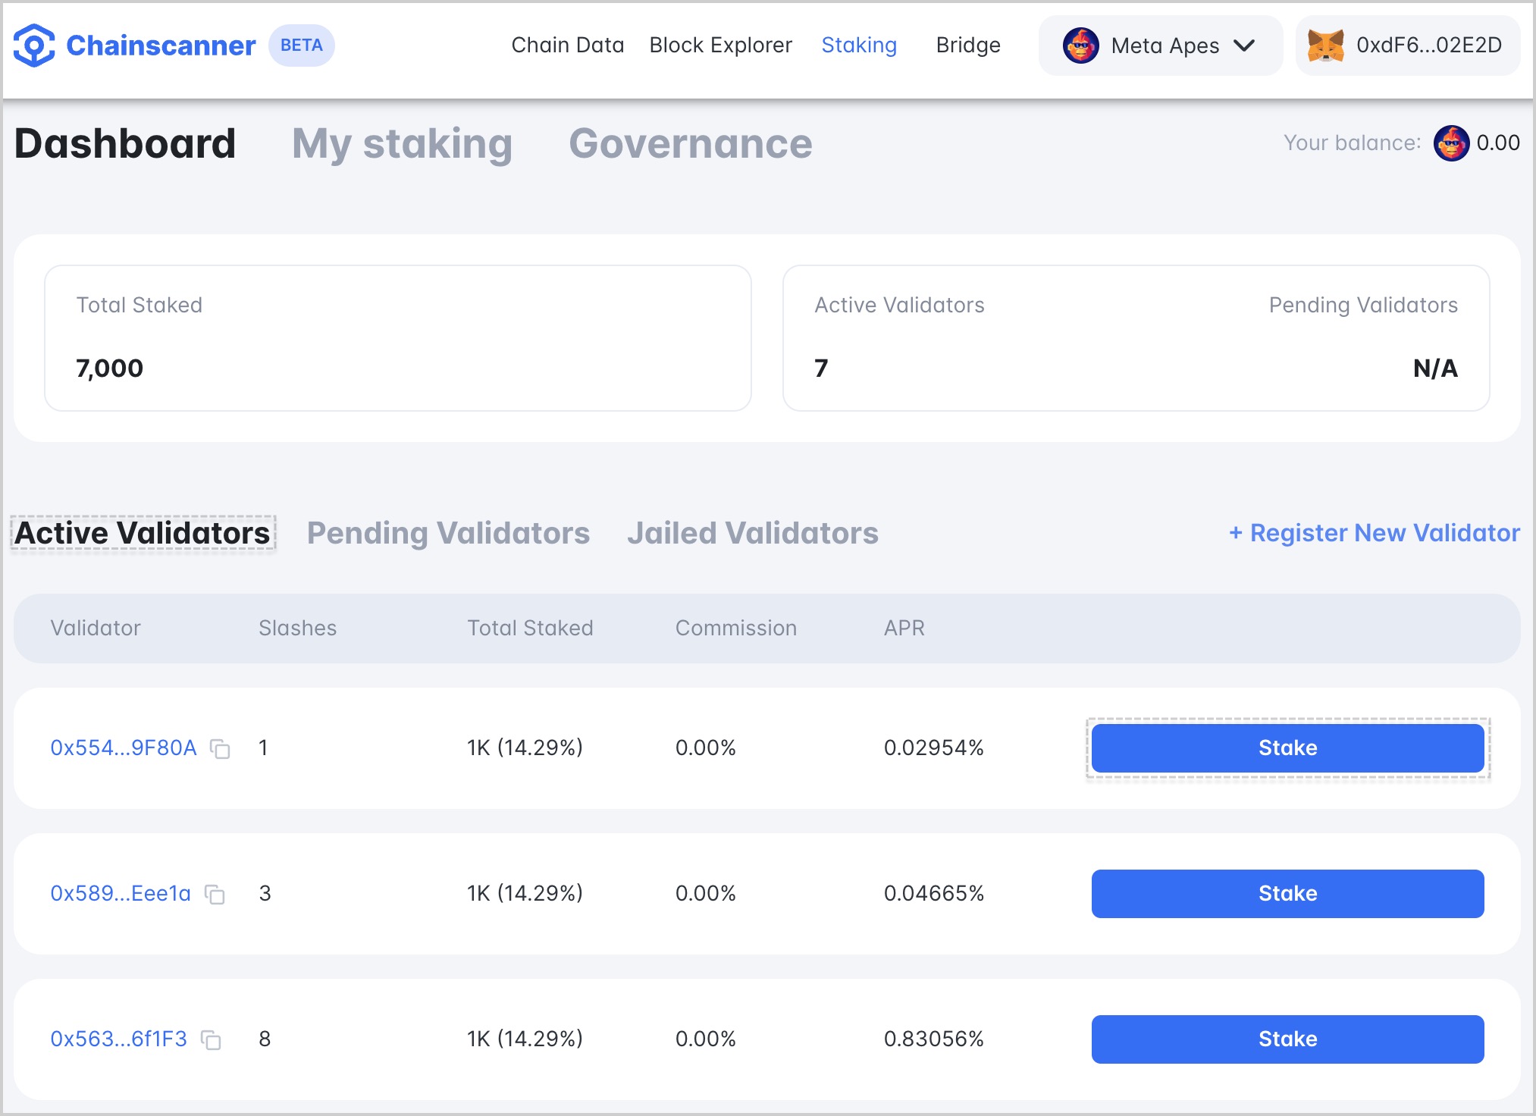
Task: Stake with validator 0x589...Eee1a
Action: 1288,894
